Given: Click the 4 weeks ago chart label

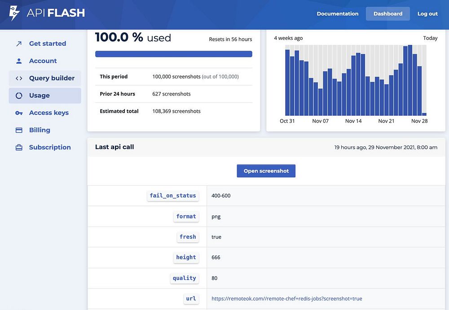Looking at the screenshot, I should (x=288, y=38).
